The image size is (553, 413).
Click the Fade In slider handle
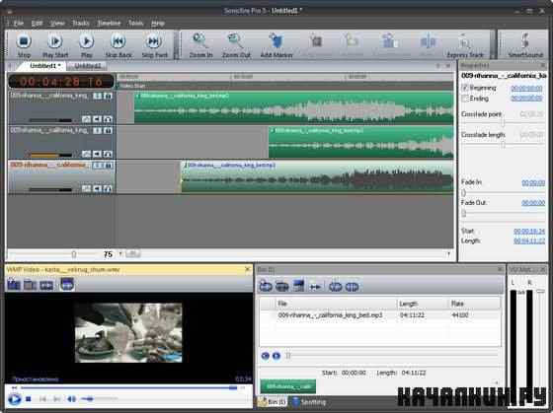[x=464, y=193]
